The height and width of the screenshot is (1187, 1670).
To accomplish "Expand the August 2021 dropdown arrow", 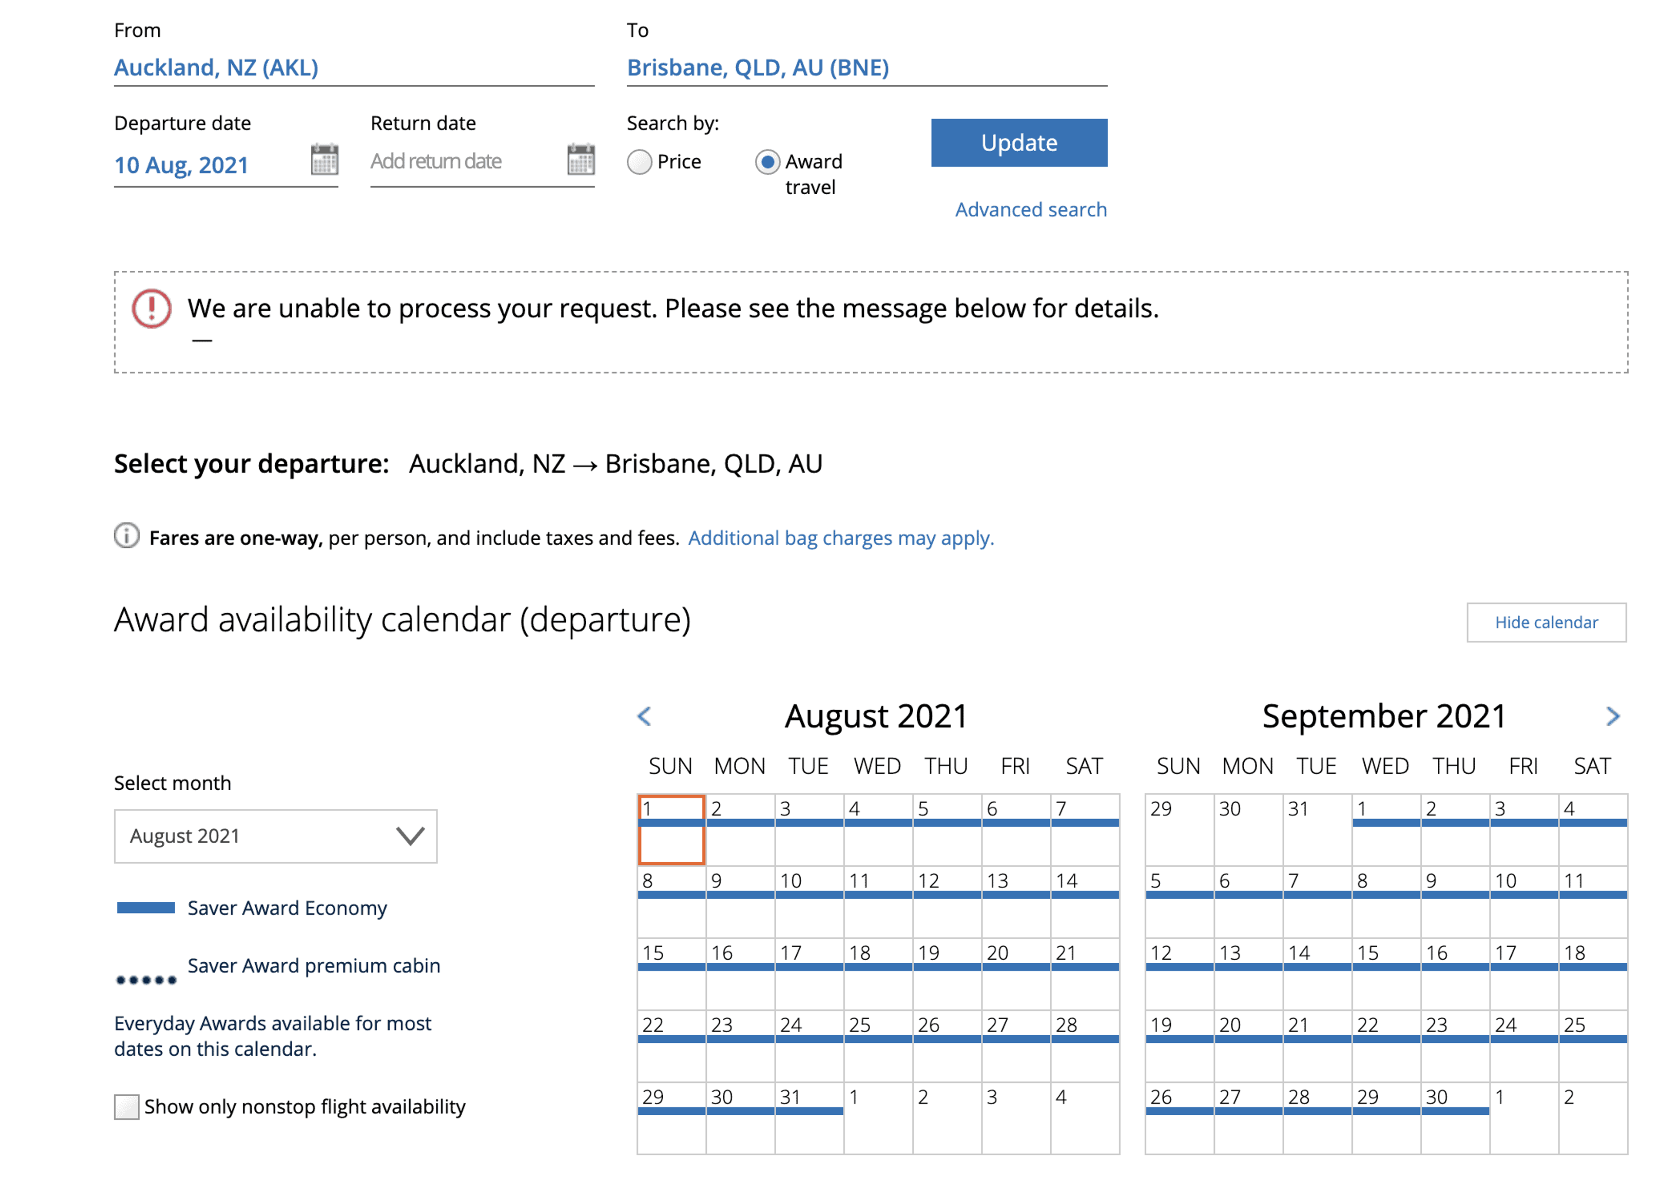I will point(410,836).
